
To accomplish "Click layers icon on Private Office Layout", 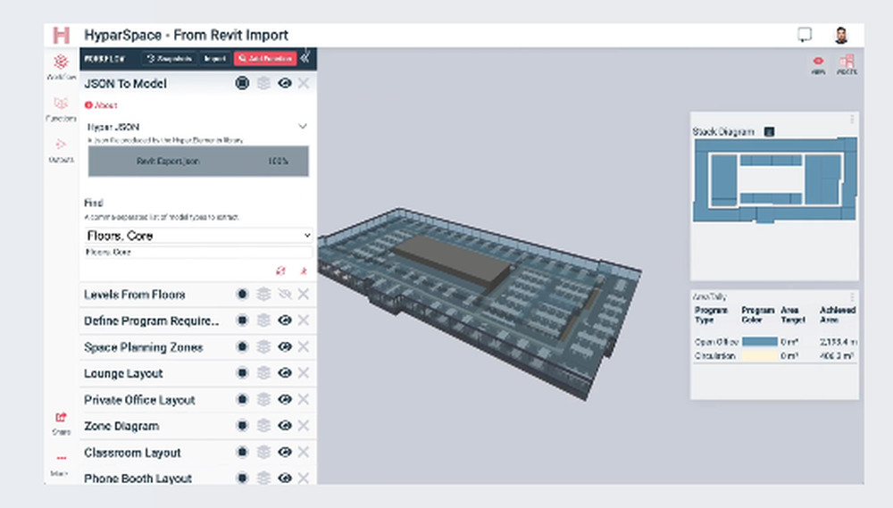I will pos(263,399).
